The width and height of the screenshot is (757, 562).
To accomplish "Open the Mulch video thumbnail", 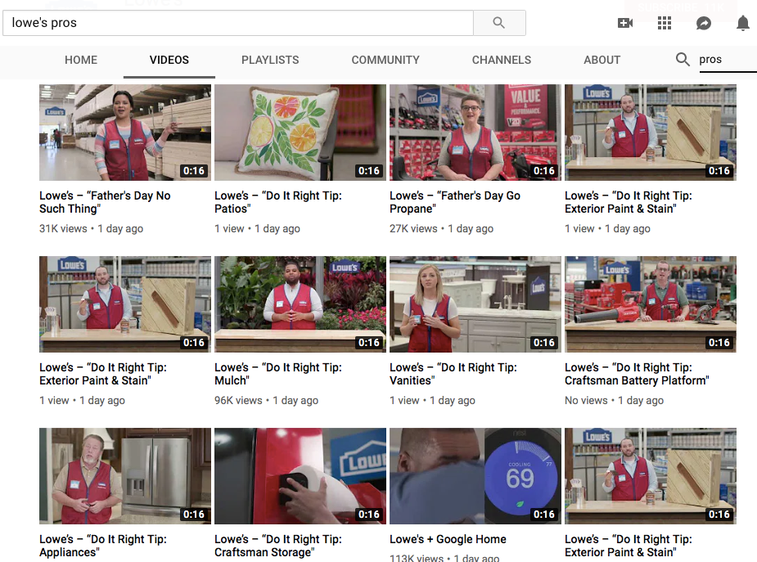I will [300, 304].
